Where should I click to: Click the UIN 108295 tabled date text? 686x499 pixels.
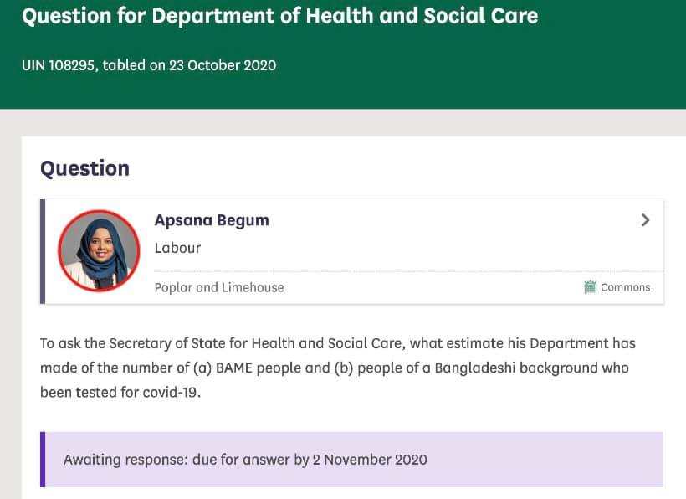click(149, 65)
